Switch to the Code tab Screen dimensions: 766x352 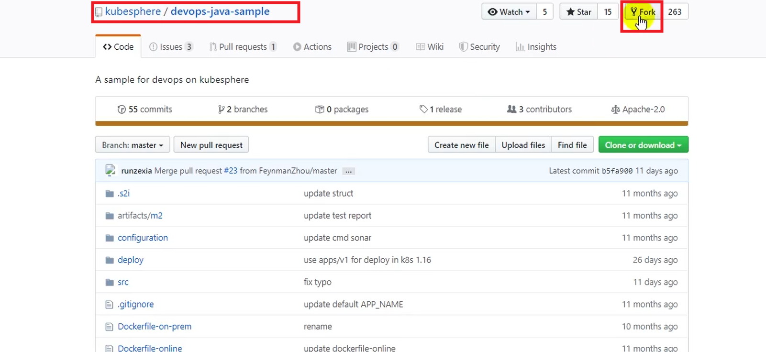(x=118, y=46)
